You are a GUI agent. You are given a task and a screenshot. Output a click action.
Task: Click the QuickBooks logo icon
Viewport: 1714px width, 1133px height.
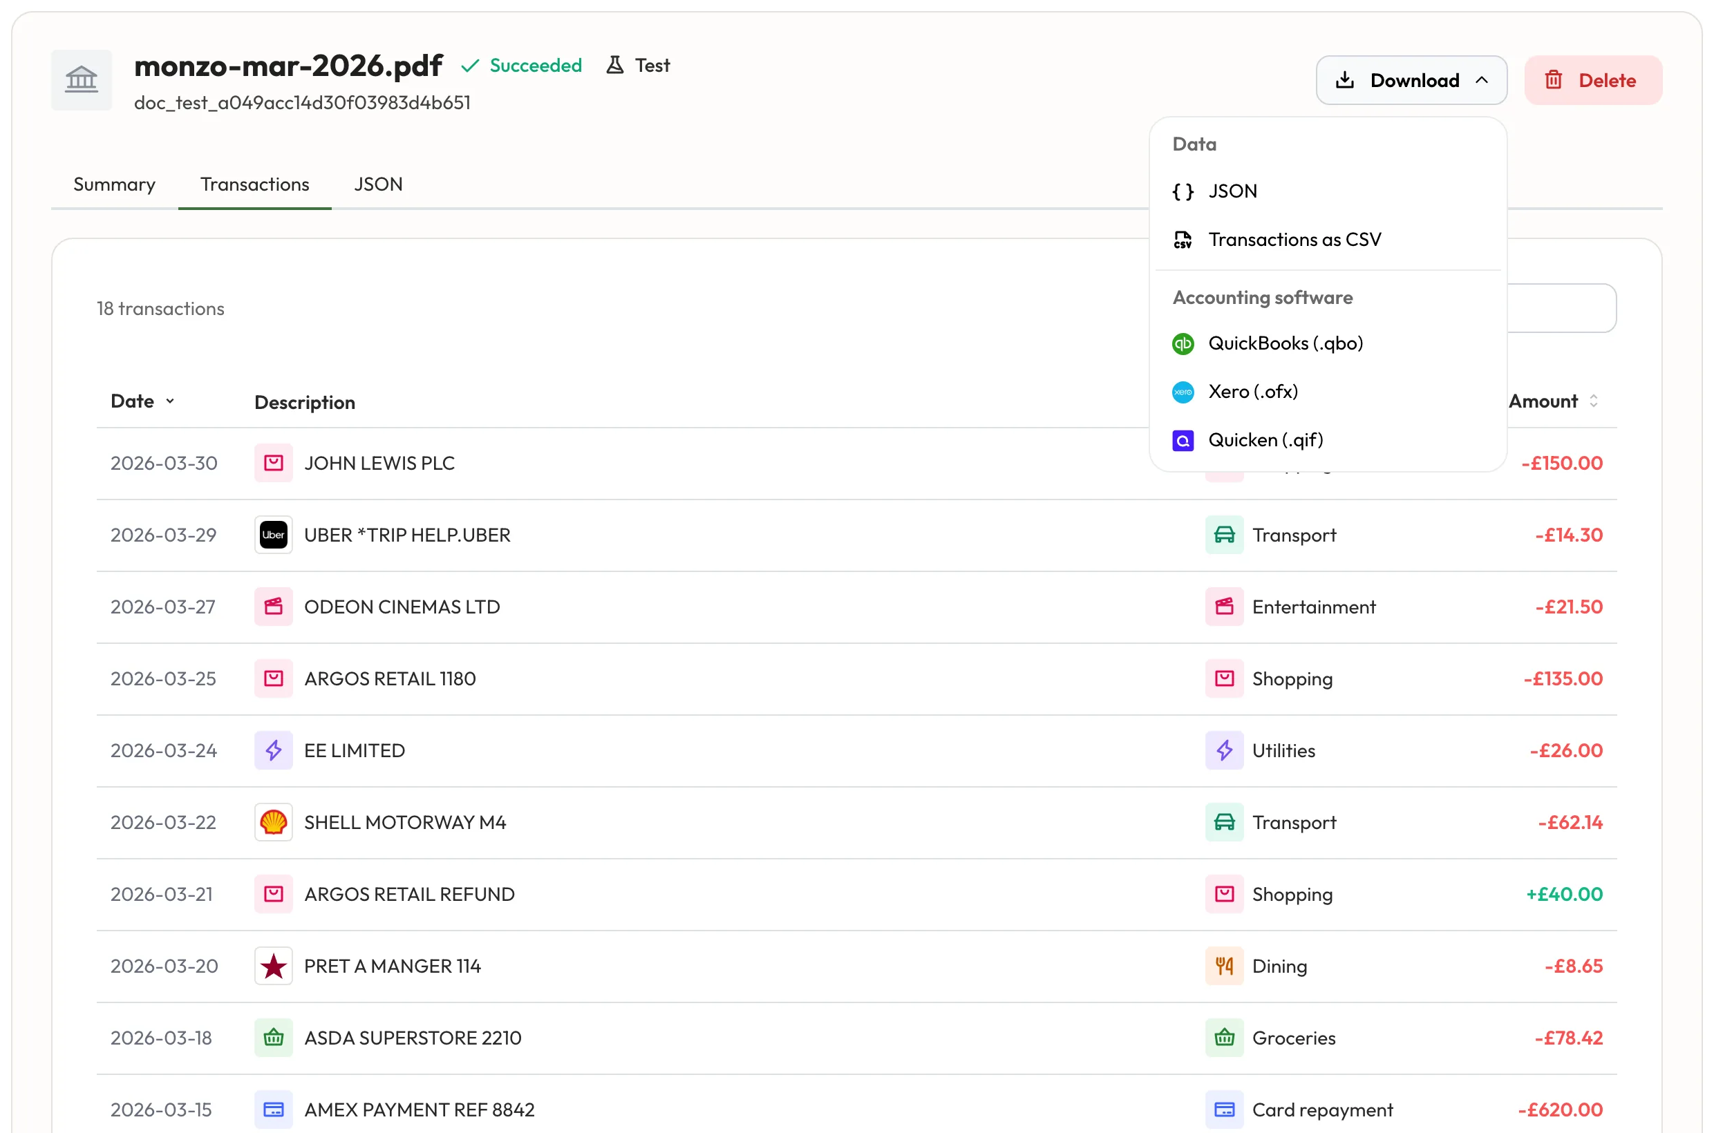pos(1183,343)
